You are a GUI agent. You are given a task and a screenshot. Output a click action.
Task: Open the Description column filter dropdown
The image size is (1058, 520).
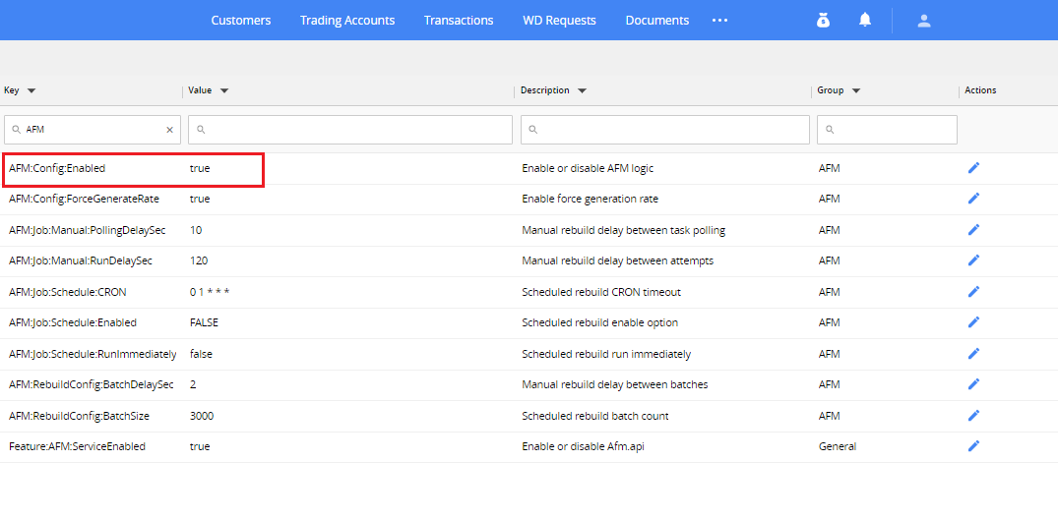[x=582, y=90]
